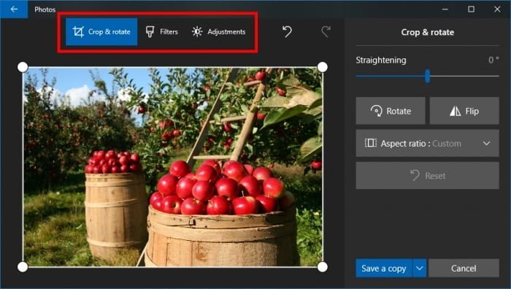This screenshot has height=289, width=511.
Task: Click the bottom-left crop handle
Action: pos(23,267)
